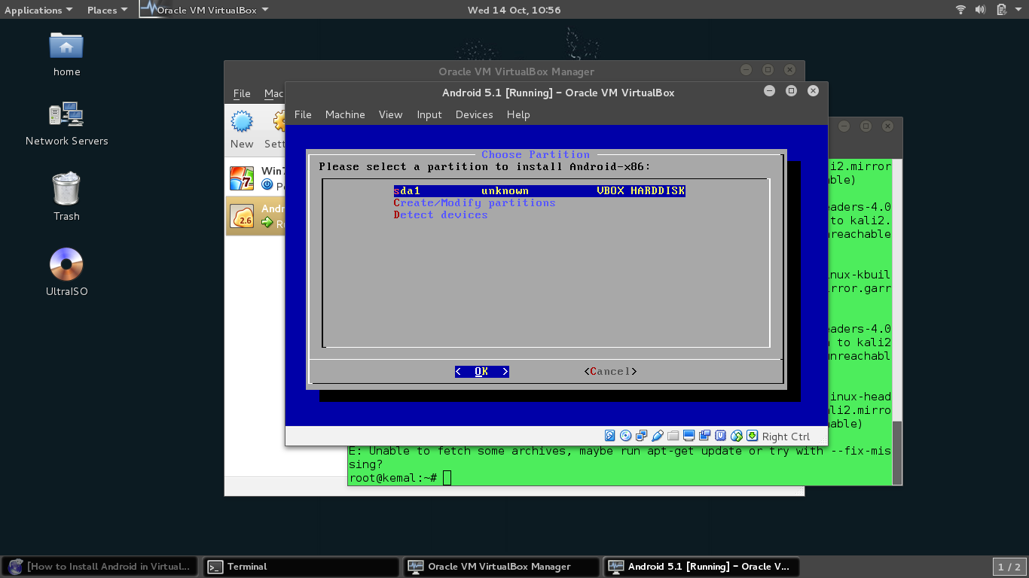Open the clock showing Wed 14 Oct, 10:56
The height and width of the screenshot is (578, 1029).
tap(514, 10)
